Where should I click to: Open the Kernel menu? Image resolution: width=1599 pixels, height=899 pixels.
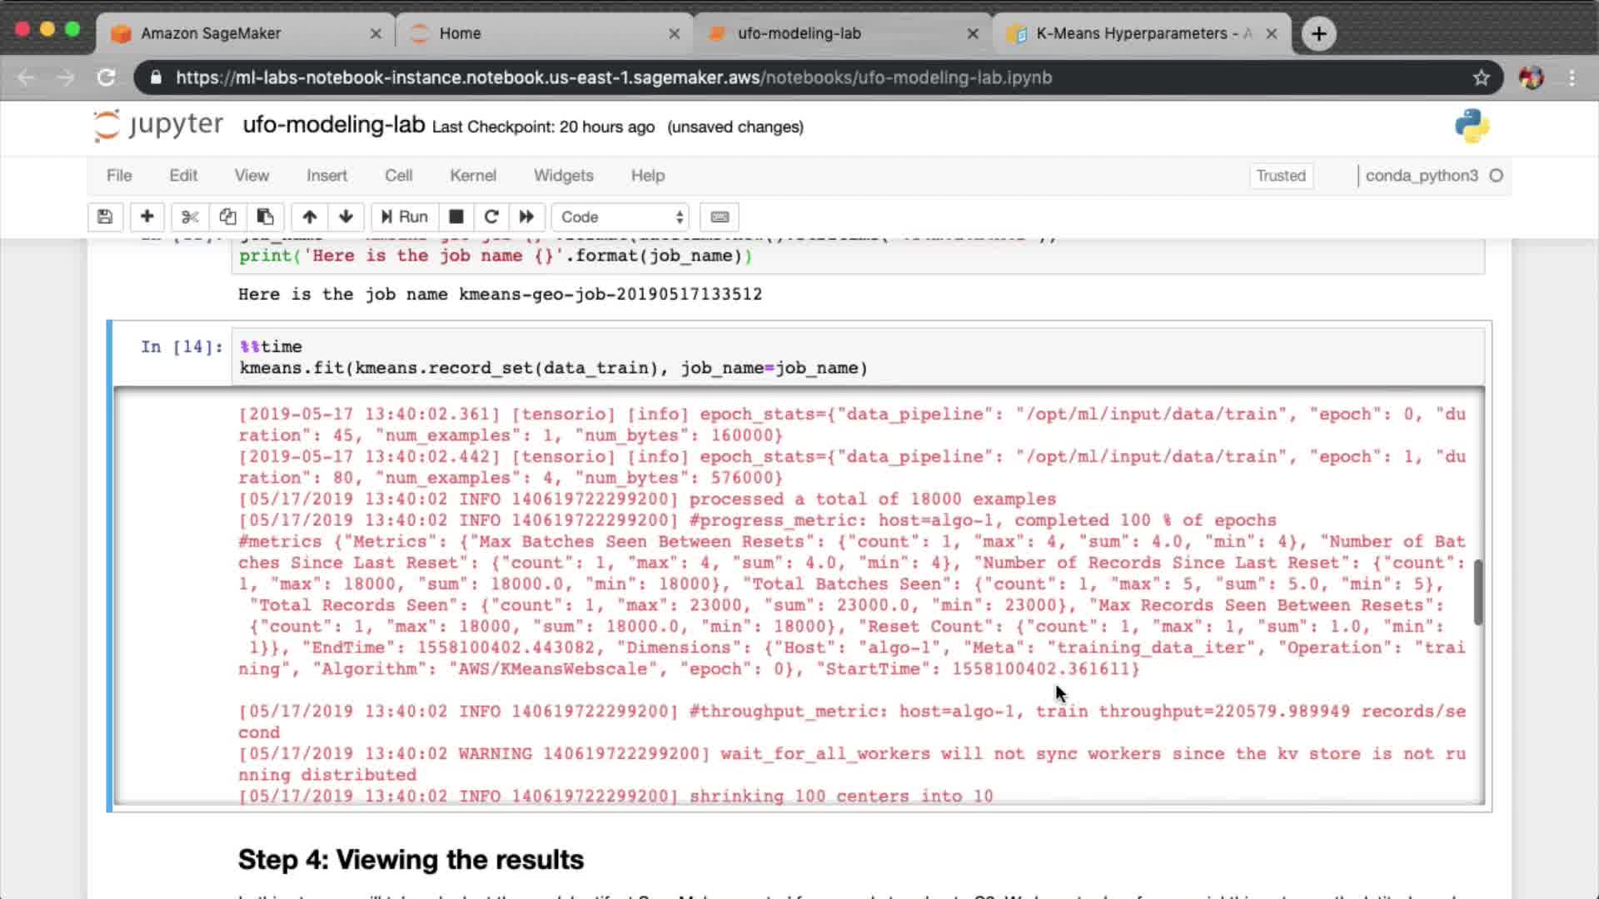[x=472, y=176]
